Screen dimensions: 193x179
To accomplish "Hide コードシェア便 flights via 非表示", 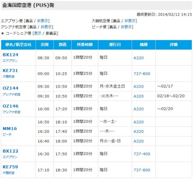I will [51, 33].
